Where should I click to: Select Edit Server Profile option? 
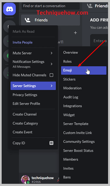click(33, 104)
